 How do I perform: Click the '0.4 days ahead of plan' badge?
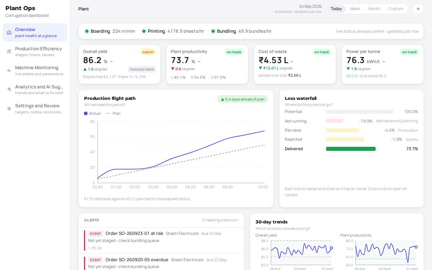click(x=243, y=99)
